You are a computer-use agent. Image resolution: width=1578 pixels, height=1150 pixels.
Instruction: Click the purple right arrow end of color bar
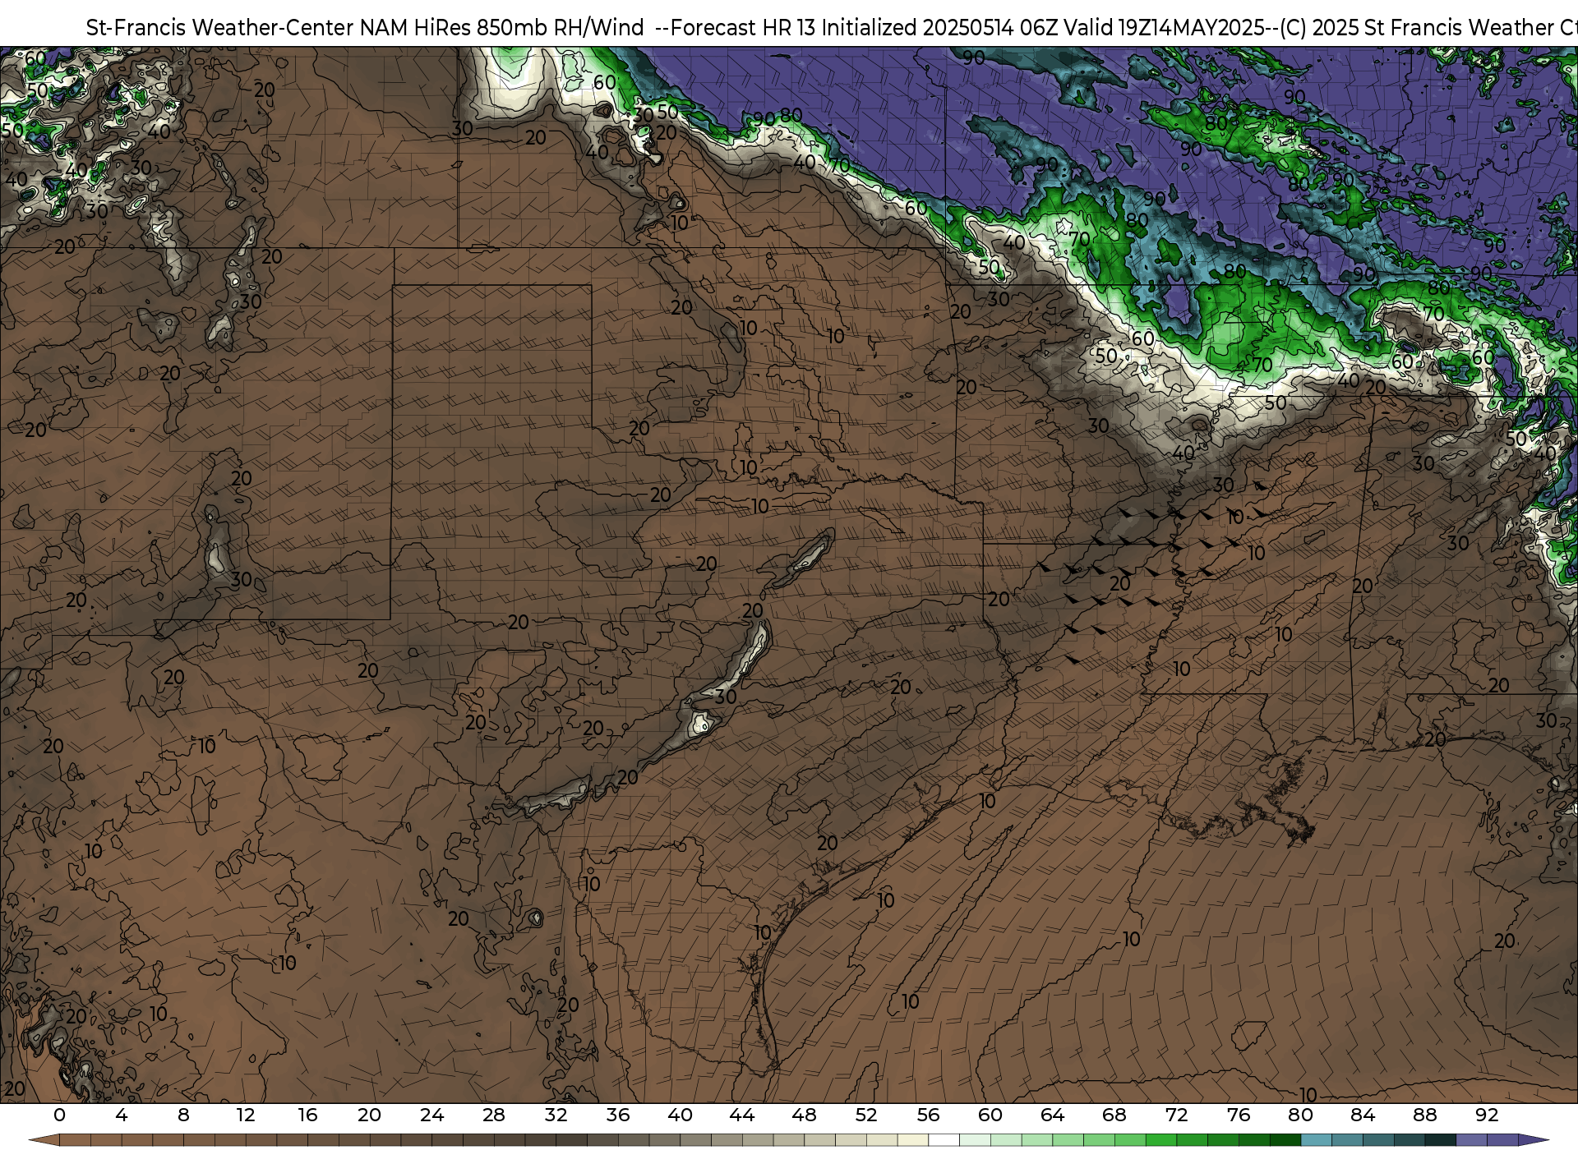click(x=1533, y=1140)
